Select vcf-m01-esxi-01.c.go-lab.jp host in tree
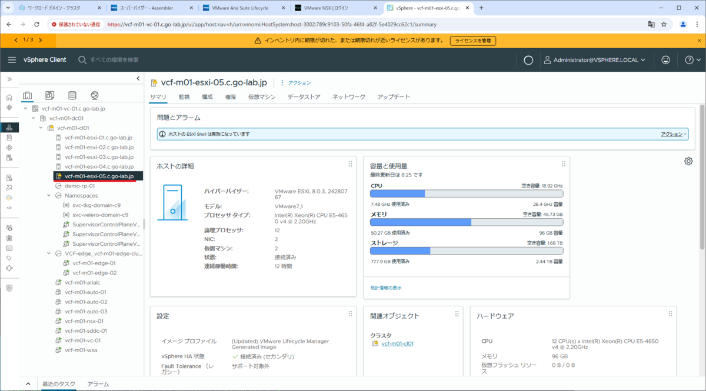This screenshot has height=391, width=706. 99,138
